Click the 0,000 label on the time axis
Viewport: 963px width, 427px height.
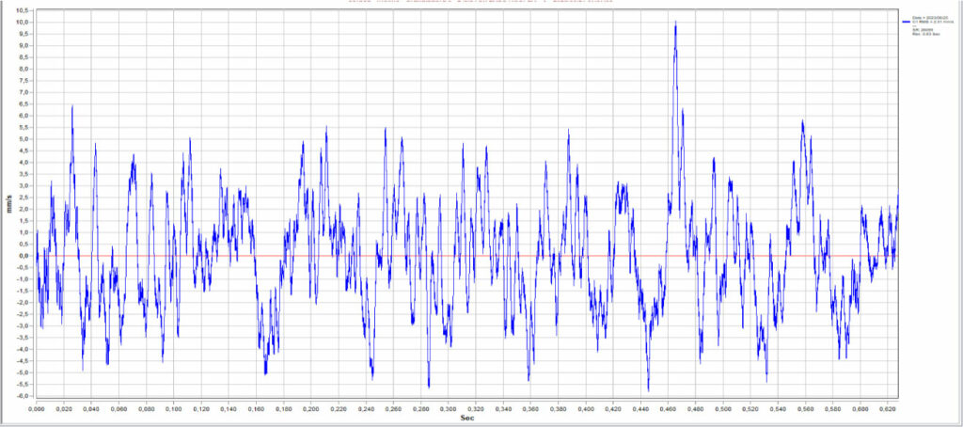(x=37, y=408)
